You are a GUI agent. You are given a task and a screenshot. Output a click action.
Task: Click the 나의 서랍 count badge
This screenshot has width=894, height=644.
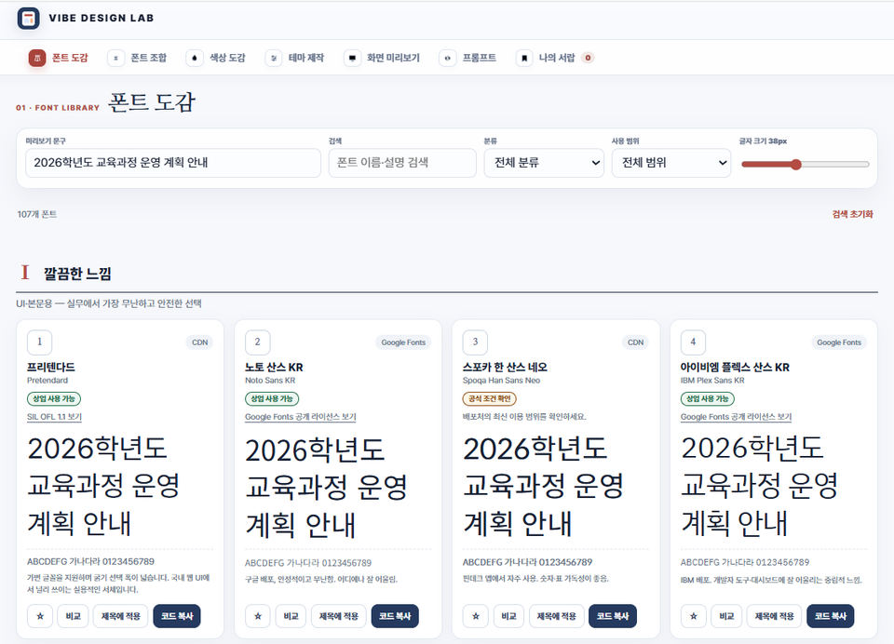pyautogui.click(x=588, y=58)
